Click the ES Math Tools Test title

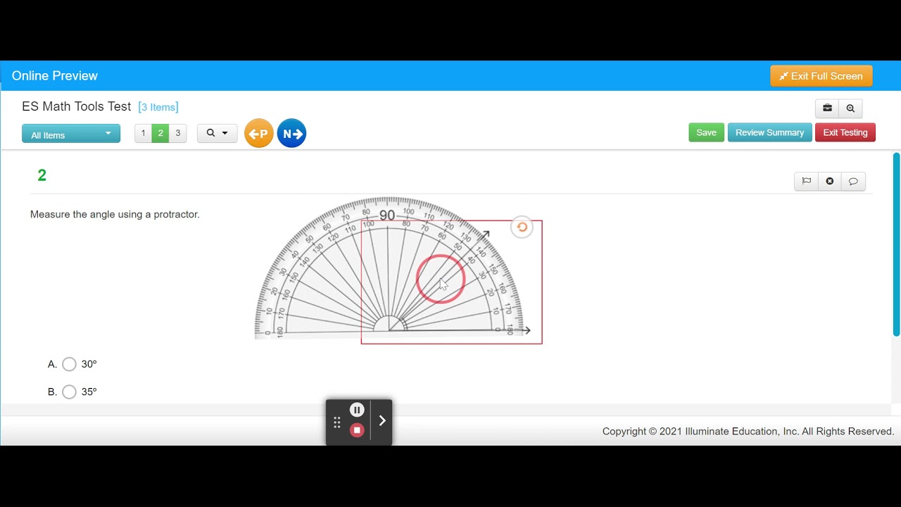coord(77,106)
